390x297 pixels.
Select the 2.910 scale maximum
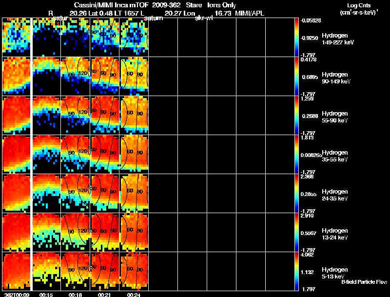(307, 216)
